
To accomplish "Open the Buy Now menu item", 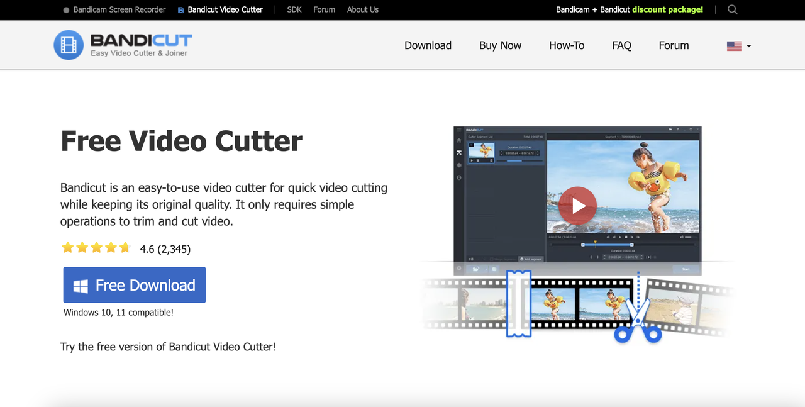I will 500,45.
